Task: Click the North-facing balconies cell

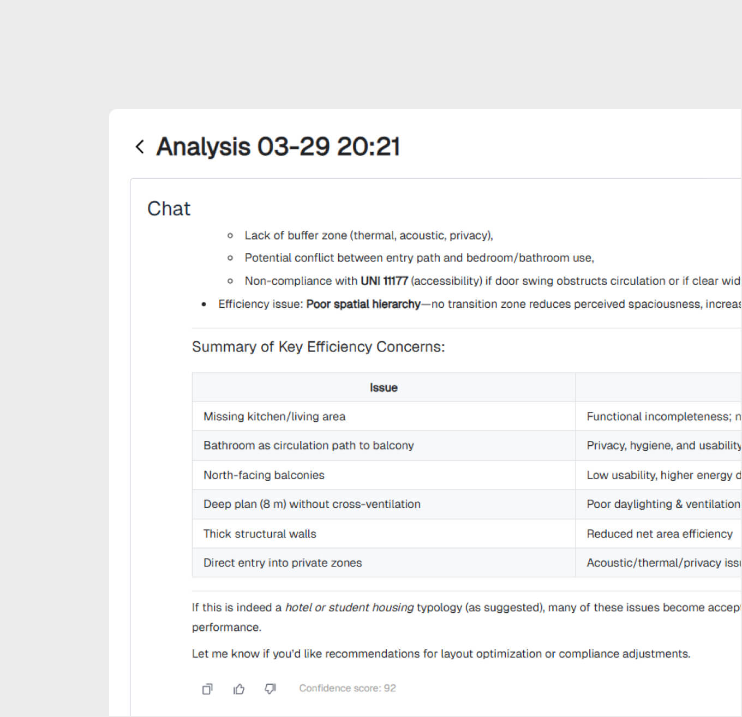Action: 264,475
